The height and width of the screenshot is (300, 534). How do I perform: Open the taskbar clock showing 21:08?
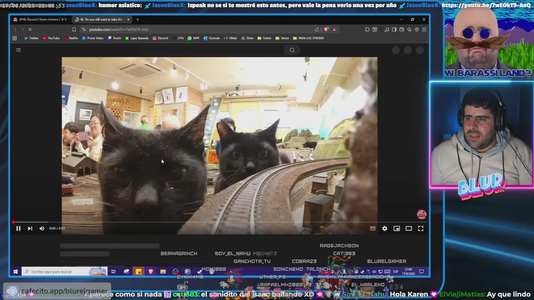tap(409, 272)
